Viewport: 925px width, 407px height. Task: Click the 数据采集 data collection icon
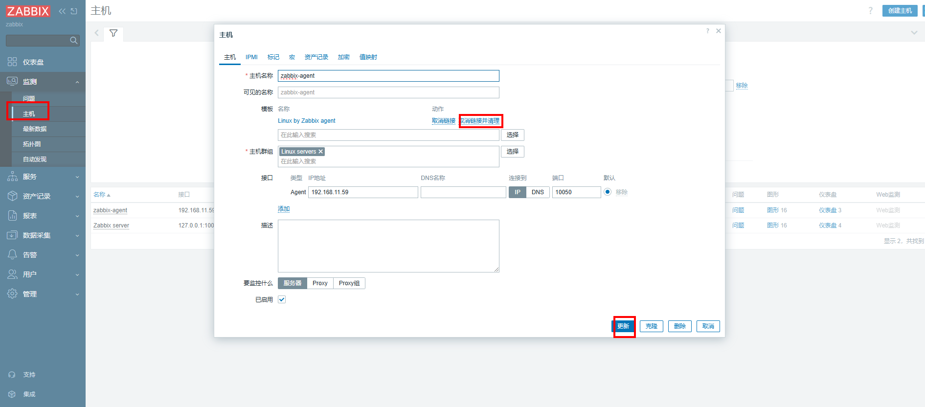click(12, 235)
